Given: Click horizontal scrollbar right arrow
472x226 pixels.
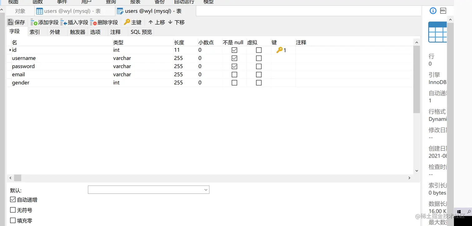Looking at the screenshot, I should tap(410, 178).
